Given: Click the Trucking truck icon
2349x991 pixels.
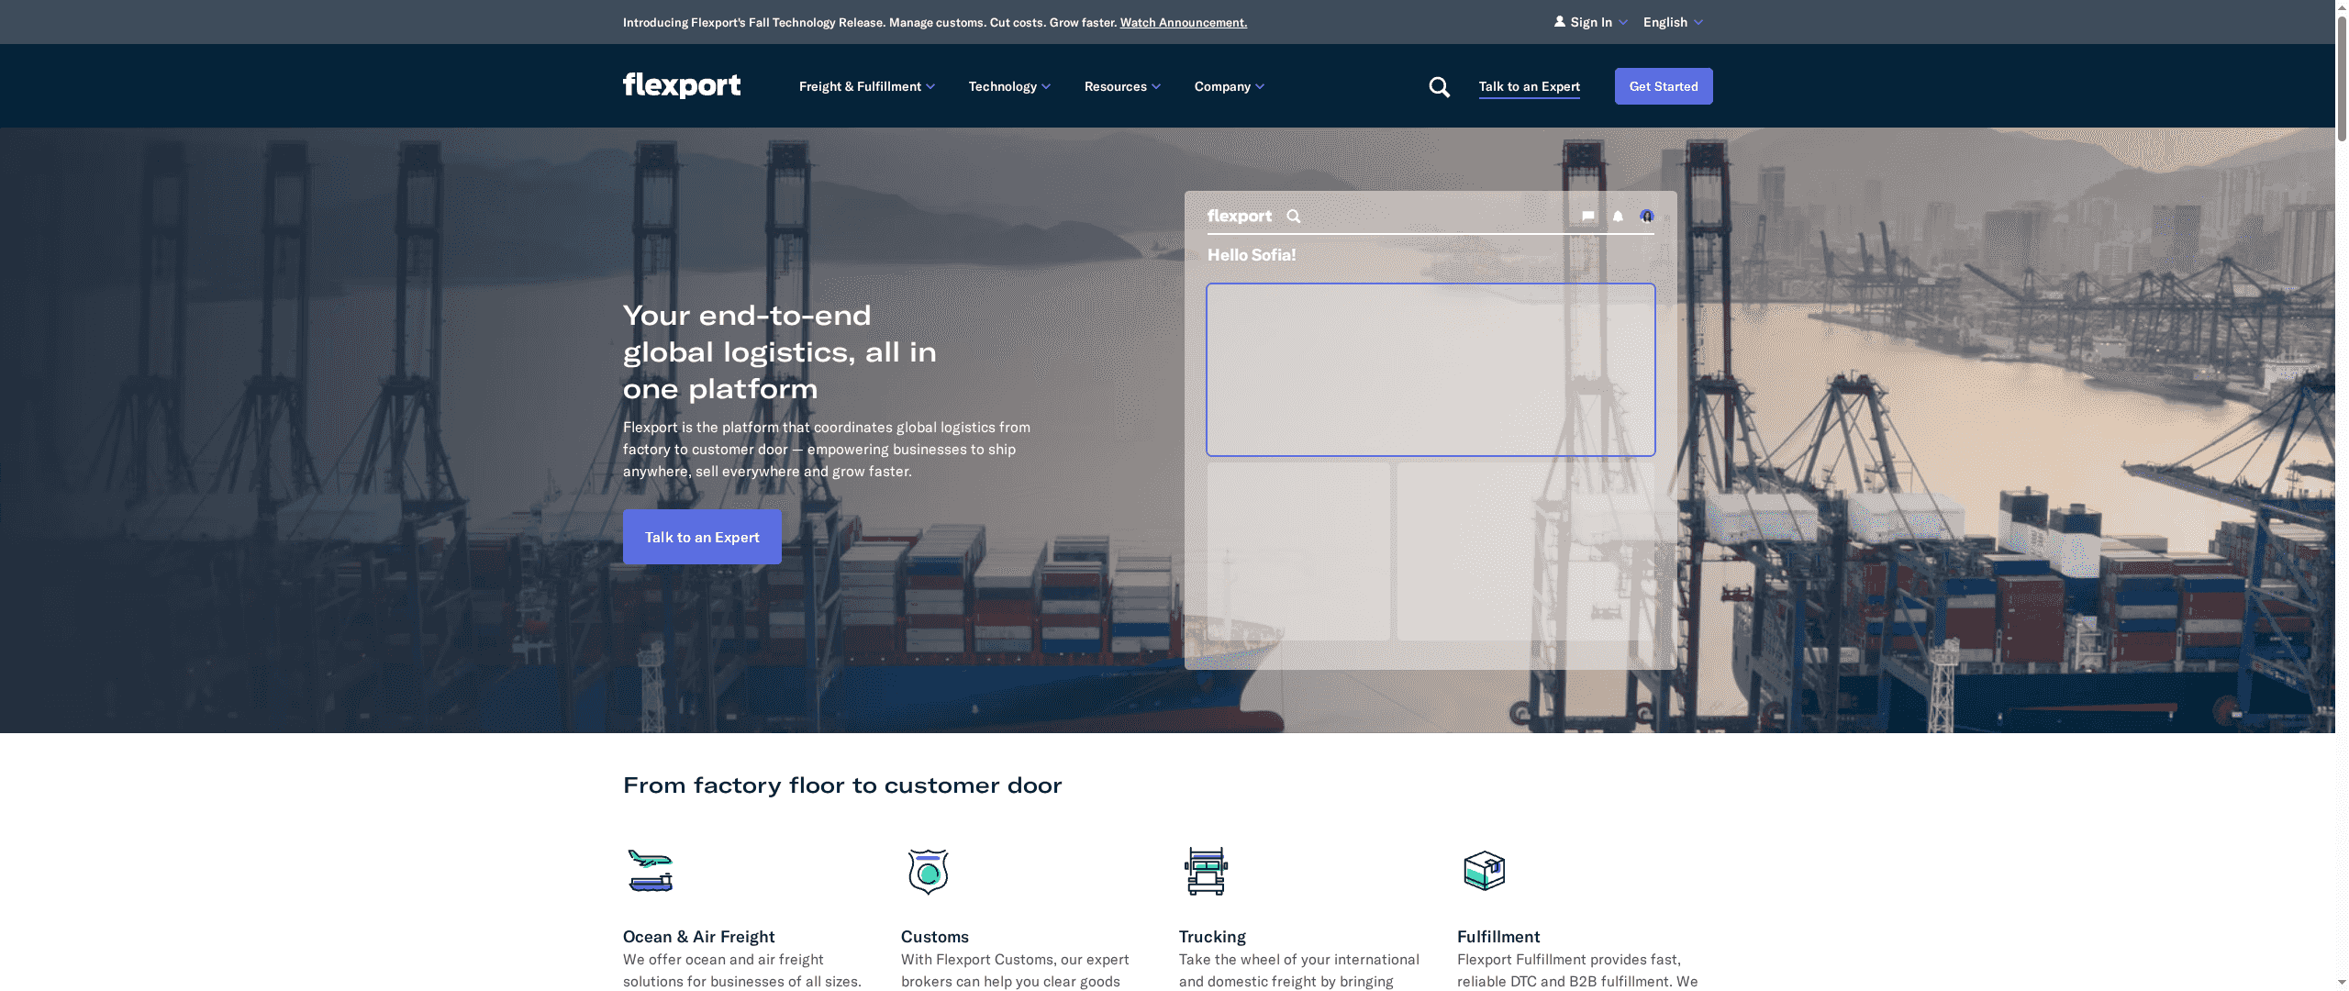Looking at the screenshot, I should pyautogui.click(x=1207, y=871).
